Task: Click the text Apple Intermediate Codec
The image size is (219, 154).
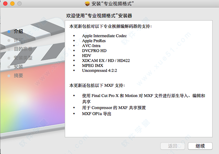Action: pos(104,36)
